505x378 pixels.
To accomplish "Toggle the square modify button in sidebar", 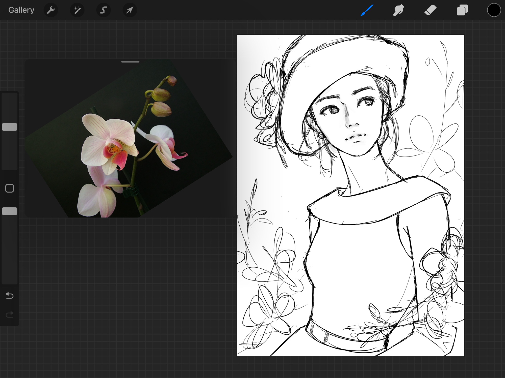I will pyautogui.click(x=10, y=188).
